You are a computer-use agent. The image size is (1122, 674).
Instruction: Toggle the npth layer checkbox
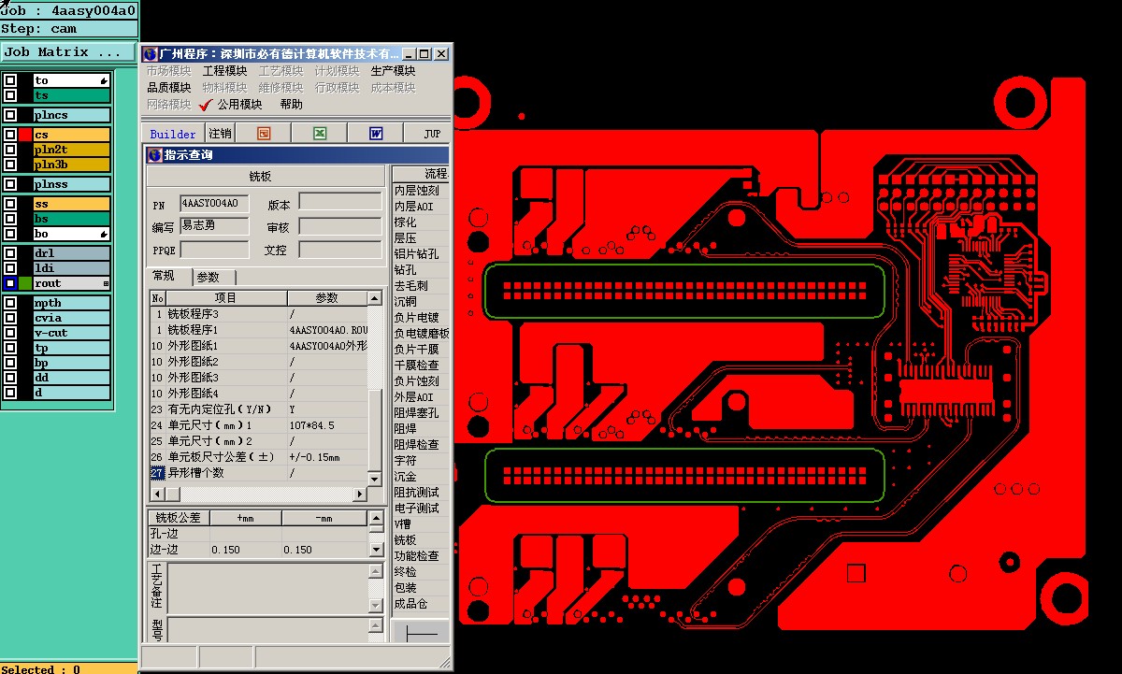[x=10, y=303]
